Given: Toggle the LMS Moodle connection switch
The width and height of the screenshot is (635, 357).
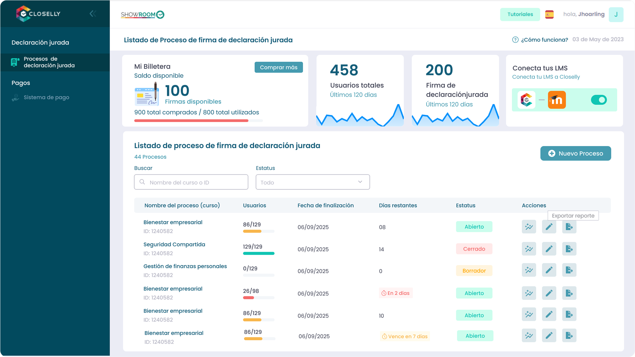Looking at the screenshot, I should [598, 100].
